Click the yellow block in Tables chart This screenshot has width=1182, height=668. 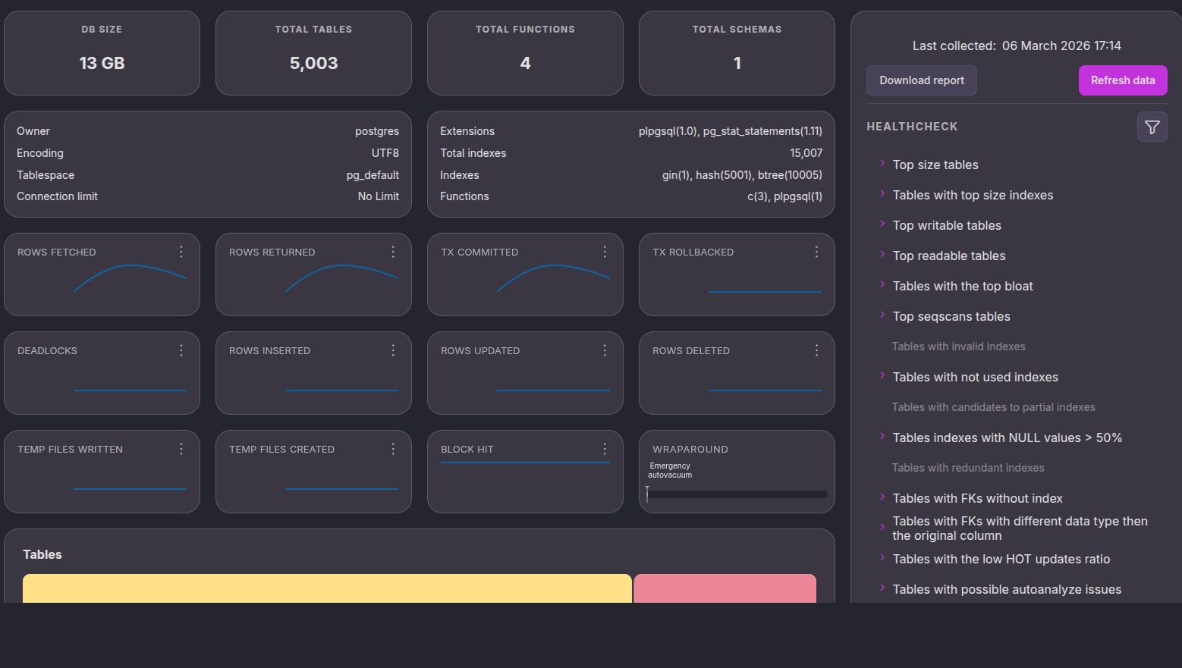[327, 588]
